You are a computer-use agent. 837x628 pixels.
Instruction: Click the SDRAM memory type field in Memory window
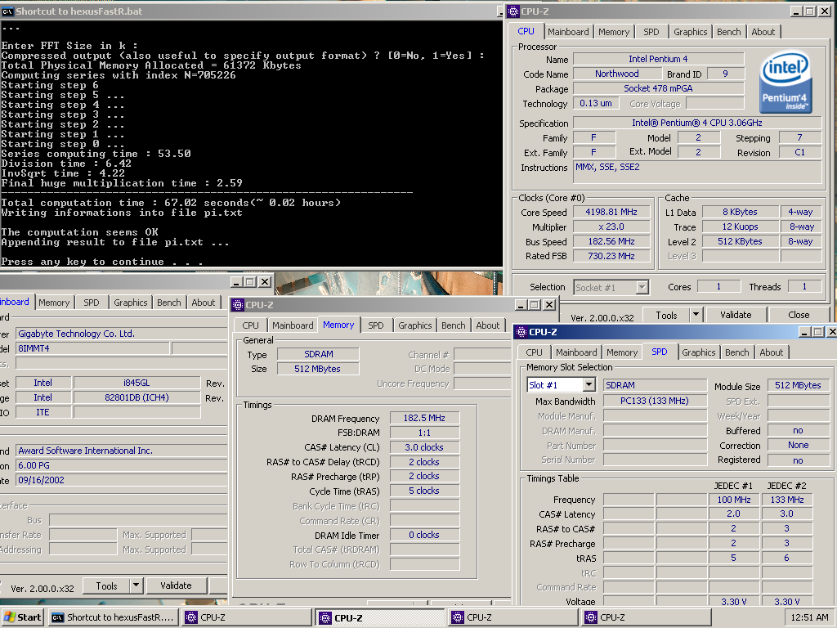318,354
